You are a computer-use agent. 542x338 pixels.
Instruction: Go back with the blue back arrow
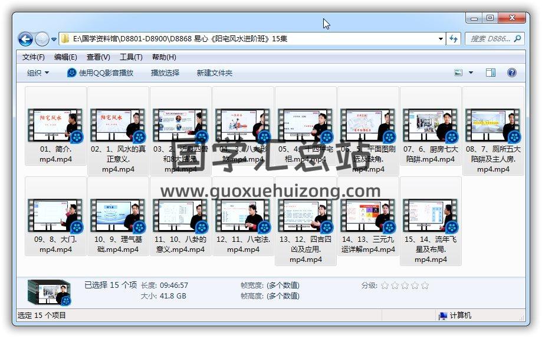click(x=25, y=39)
